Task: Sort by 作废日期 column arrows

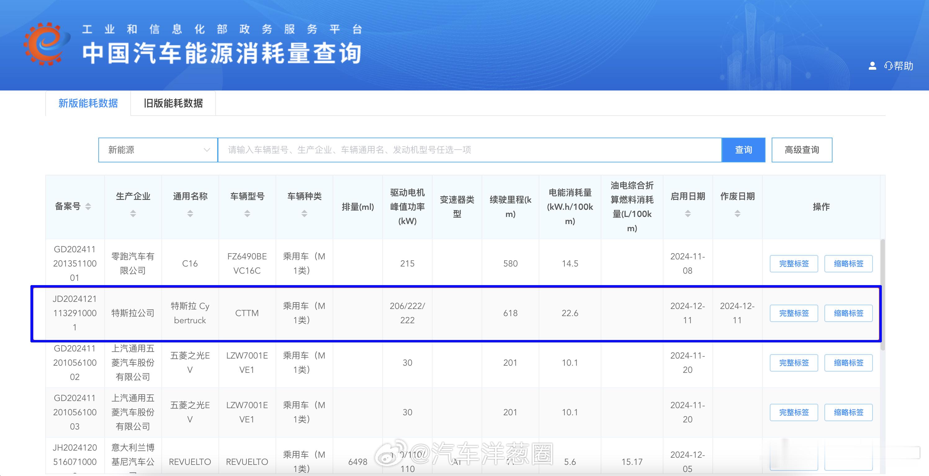Action: [x=738, y=214]
